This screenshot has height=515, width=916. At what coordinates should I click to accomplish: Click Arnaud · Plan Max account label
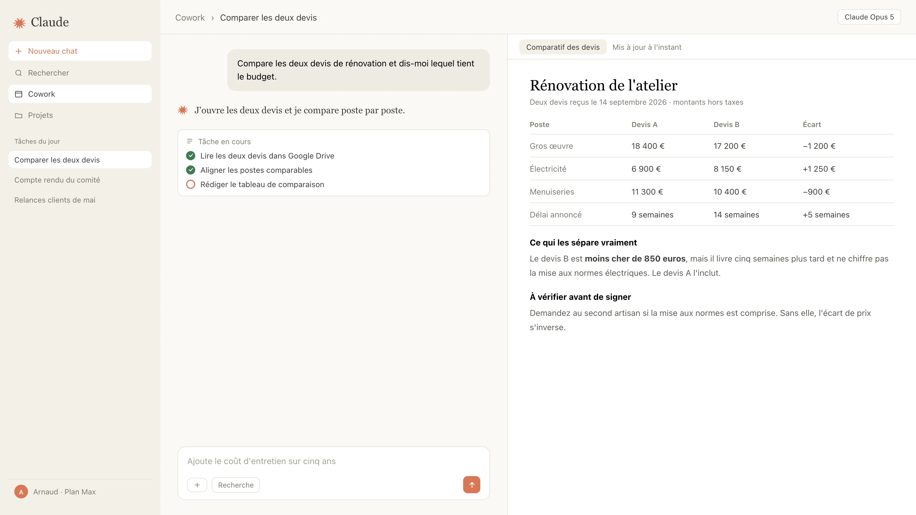pos(64,492)
